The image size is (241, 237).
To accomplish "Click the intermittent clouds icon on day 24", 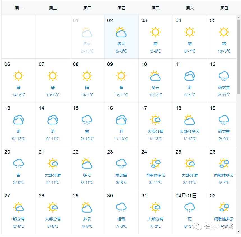I will pyautogui.click(x=155, y=164).
